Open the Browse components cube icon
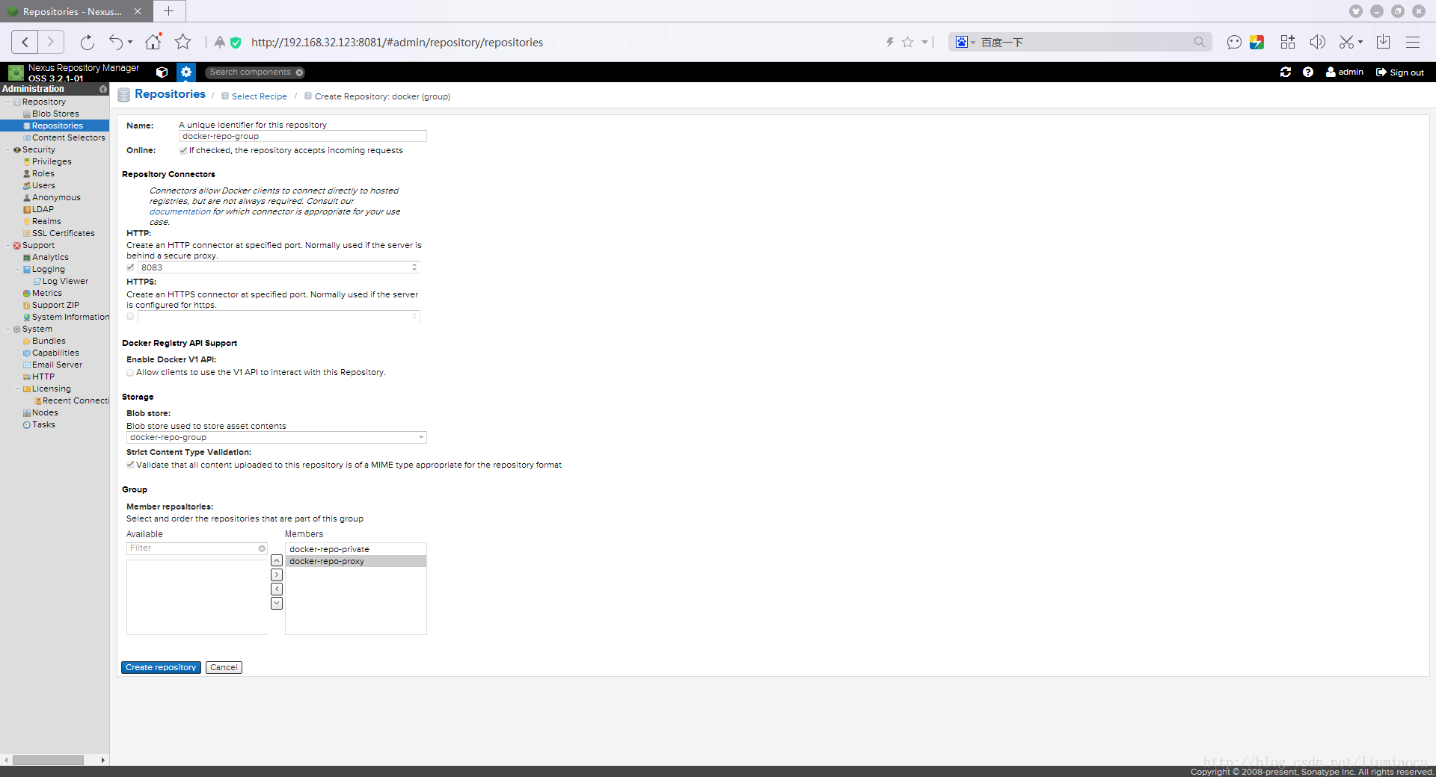1436x777 pixels. (x=162, y=72)
